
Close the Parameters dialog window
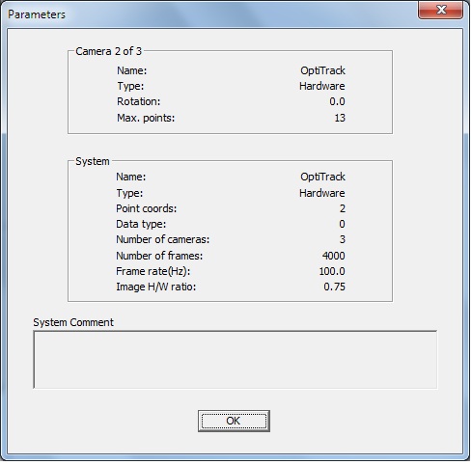point(440,10)
